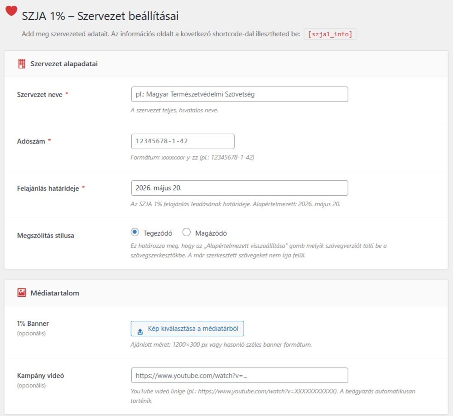Viewport: 453px width, 416px height.
Task: Click the SZJA 1% – Szervezet beállításai heading
Action: tap(100, 16)
